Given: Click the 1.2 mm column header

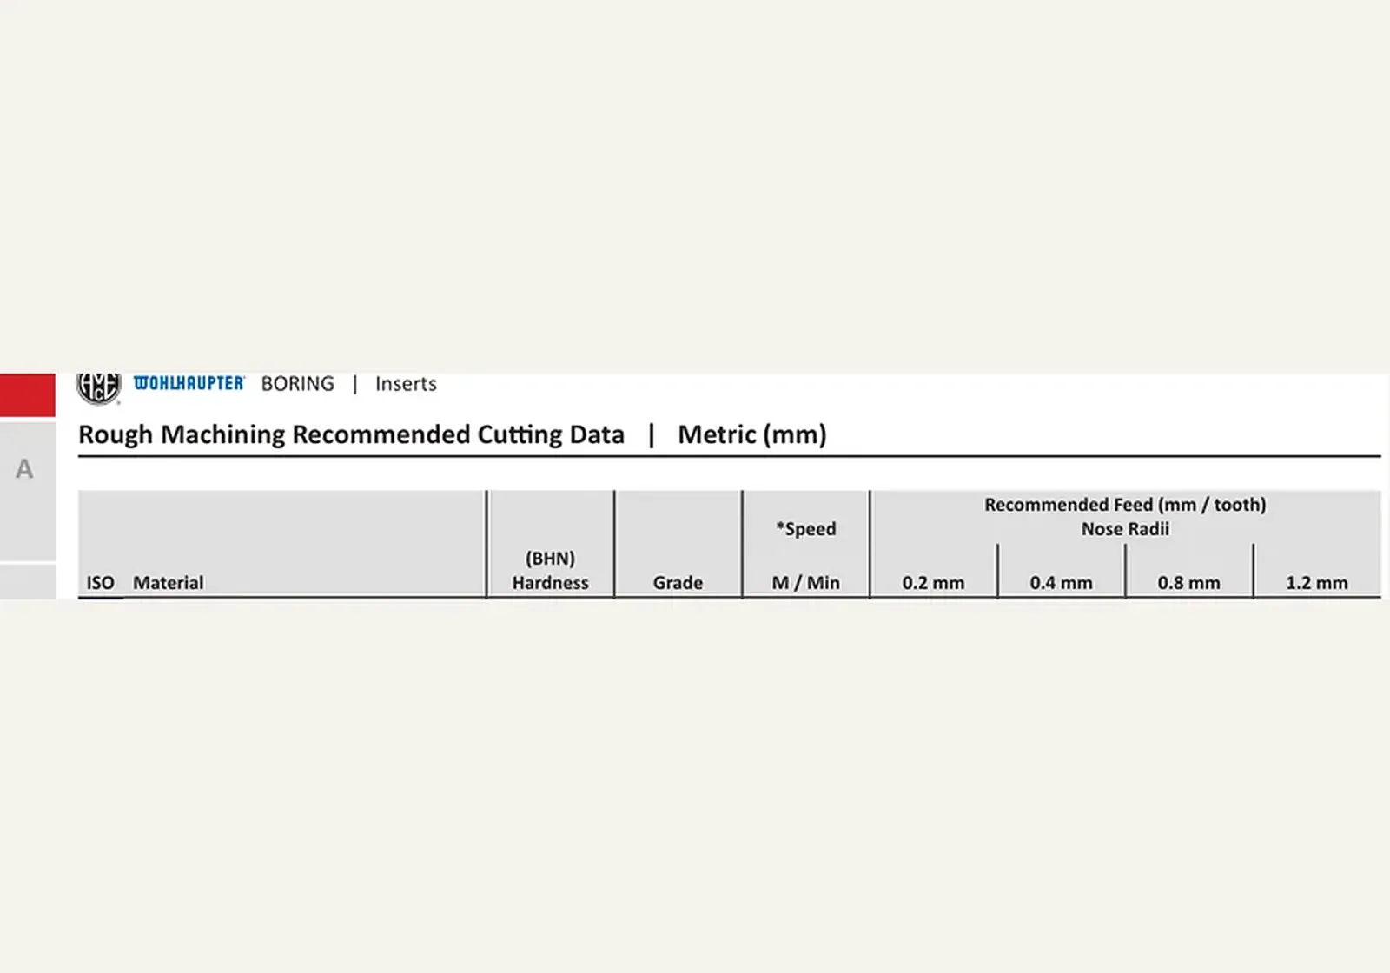Looking at the screenshot, I should click(x=1317, y=583).
